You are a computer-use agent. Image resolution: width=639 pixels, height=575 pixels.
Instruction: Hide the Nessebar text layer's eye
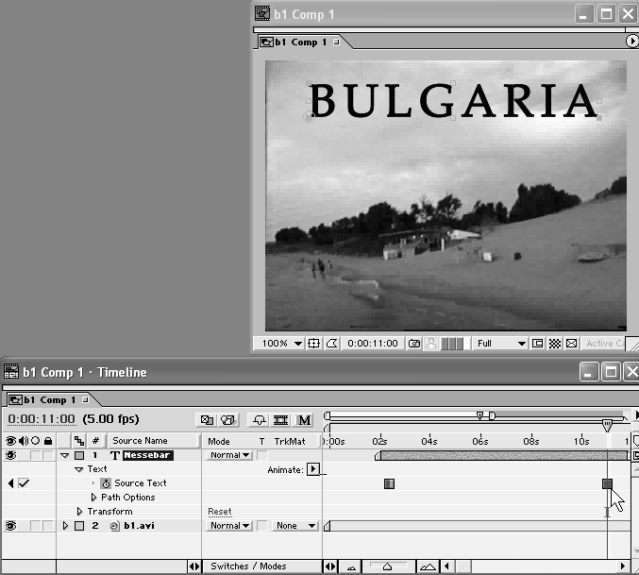click(12, 455)
